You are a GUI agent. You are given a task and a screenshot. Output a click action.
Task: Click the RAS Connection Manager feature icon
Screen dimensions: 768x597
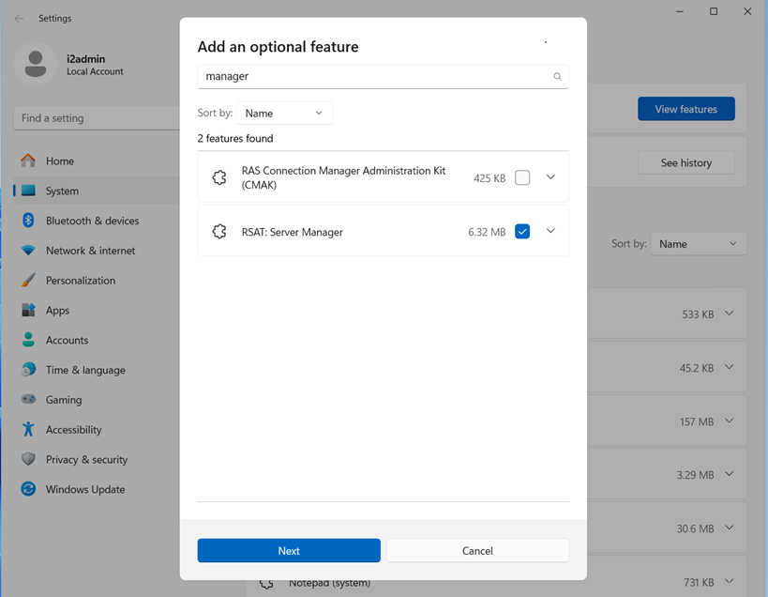click(x=219, y=177)
